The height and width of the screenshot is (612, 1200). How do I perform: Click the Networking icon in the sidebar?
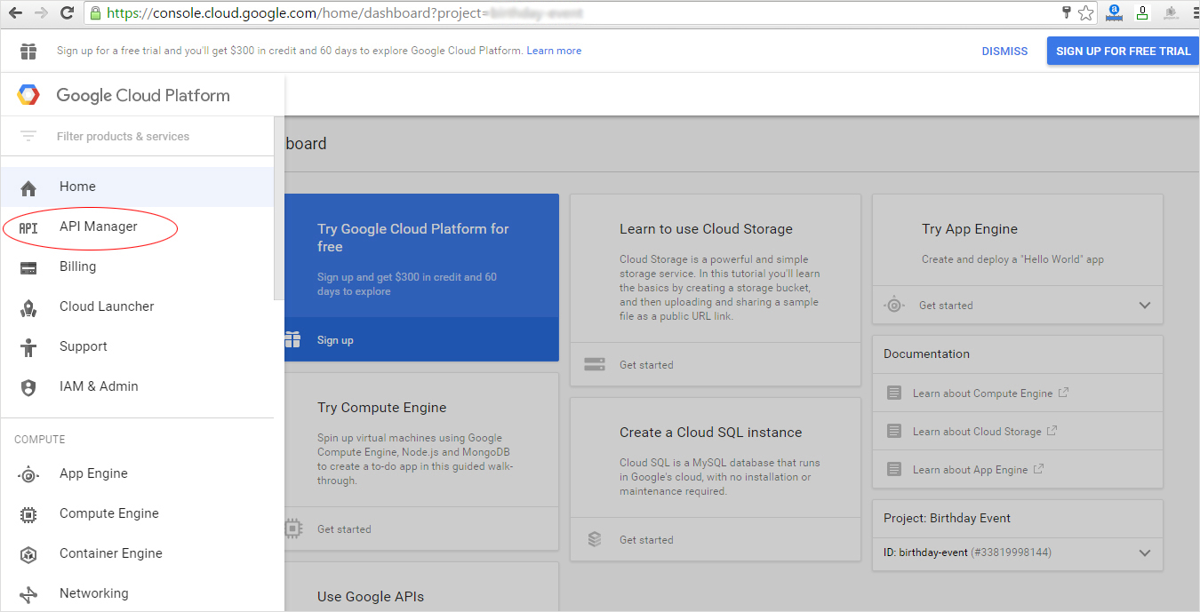(28, 594)
